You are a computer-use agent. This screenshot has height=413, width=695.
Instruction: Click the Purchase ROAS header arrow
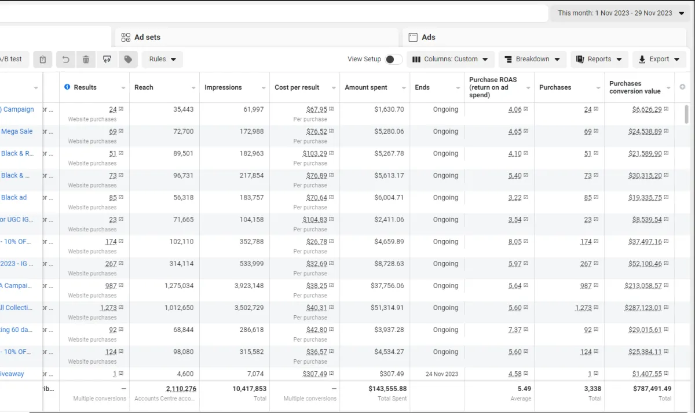pos(528,88)
